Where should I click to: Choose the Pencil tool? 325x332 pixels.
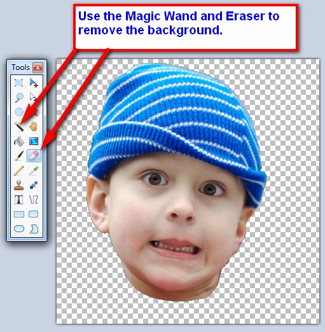coord(19,170)
